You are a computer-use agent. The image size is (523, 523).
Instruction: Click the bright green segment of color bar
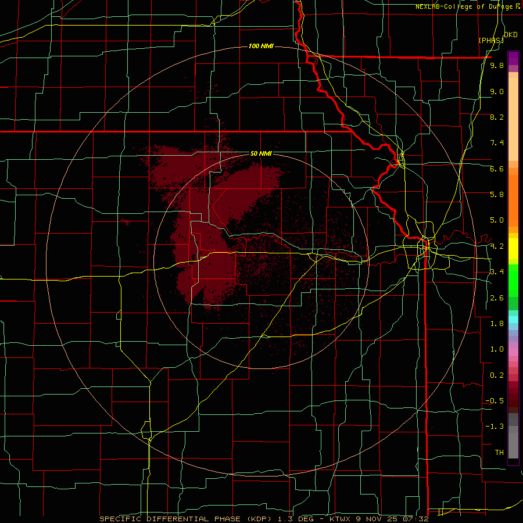point(513,280)
